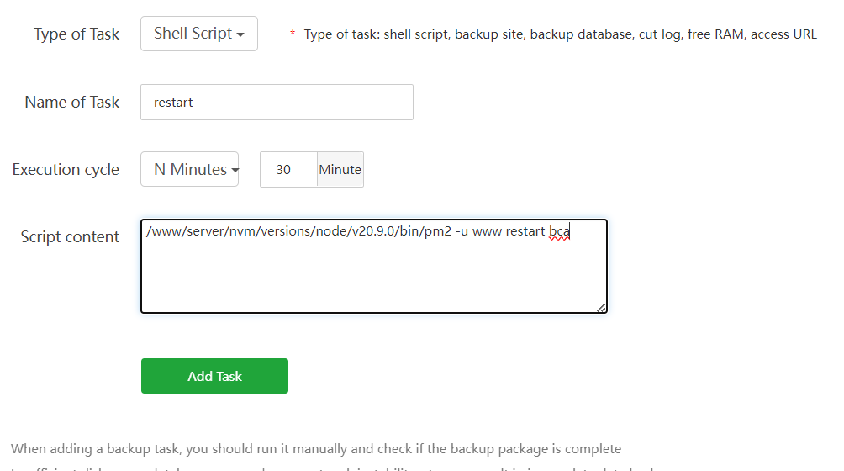844x471 pixels.
Task: Click the Name of Task label
Action: click(72, 102)
